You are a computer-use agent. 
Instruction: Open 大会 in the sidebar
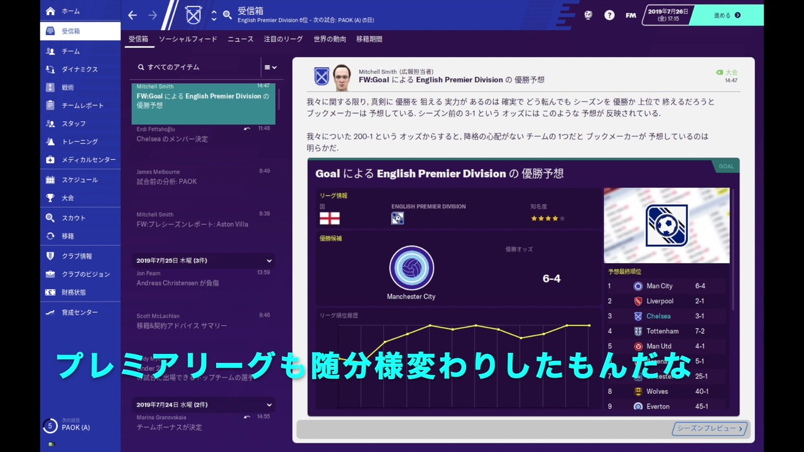(x=80, y=198)
